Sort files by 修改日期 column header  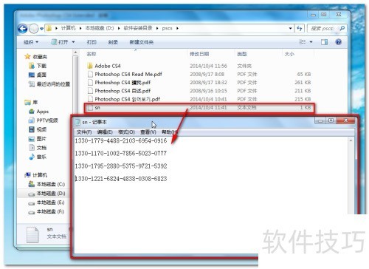pyautogui.click(x=199, y=54)
